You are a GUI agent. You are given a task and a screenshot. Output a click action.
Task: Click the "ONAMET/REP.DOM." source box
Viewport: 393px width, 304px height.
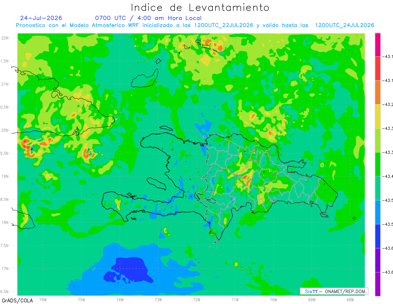coord(334,291)
